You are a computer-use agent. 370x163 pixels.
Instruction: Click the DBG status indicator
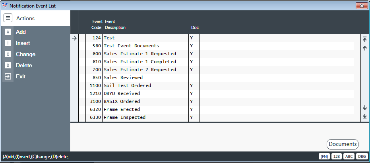pos(362,156)
